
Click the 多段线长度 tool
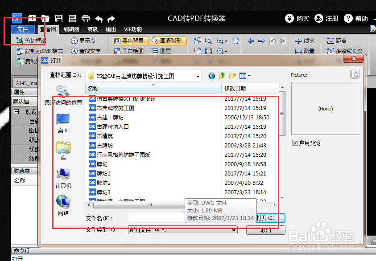[x=345, y=51]
